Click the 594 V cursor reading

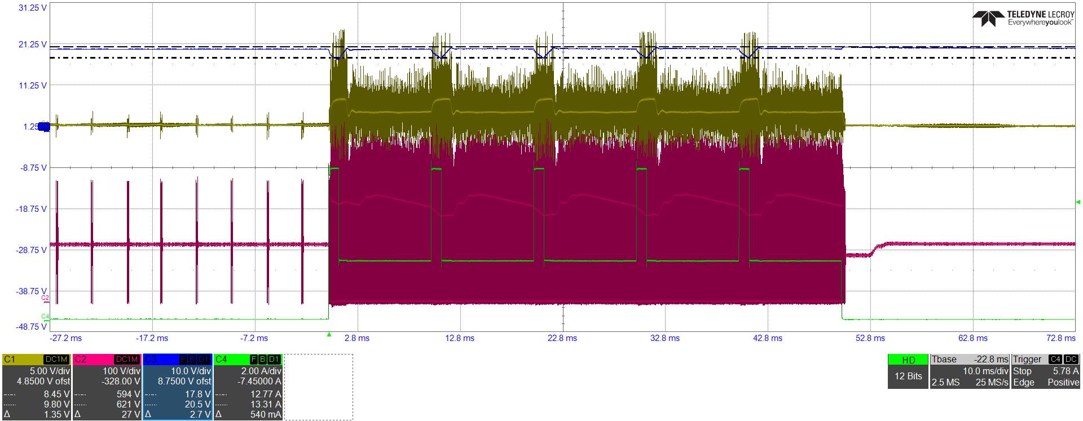click(x=129, y=394)
